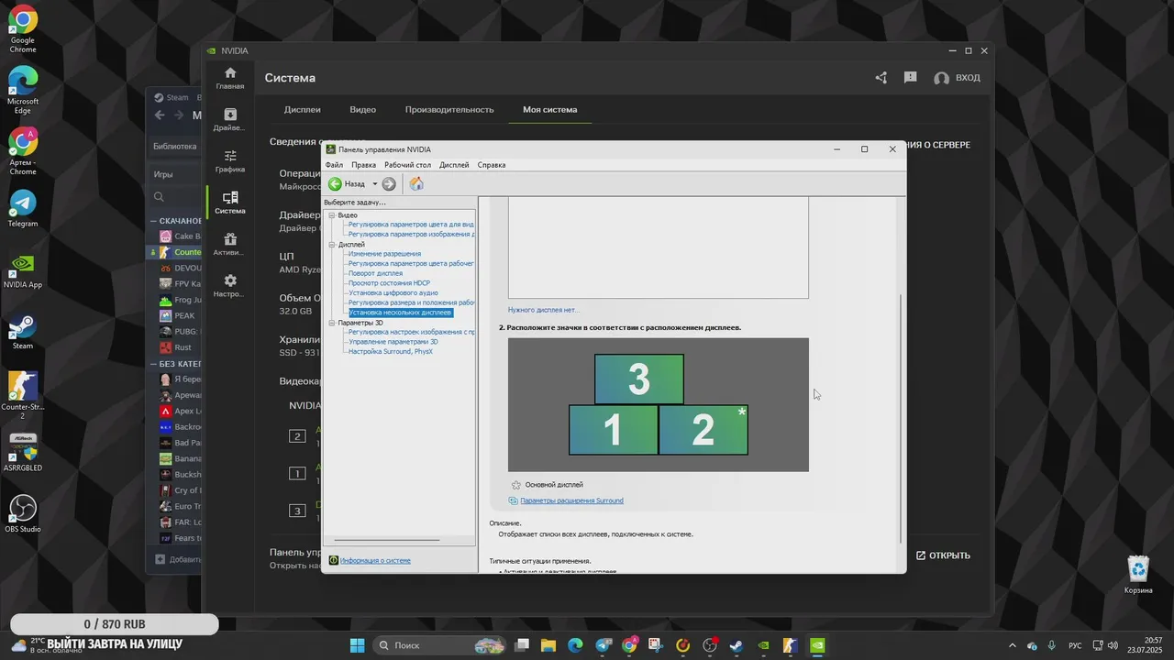
Task: Click the share icon in NVIDIA app header
Action: [x=881, y=78]
